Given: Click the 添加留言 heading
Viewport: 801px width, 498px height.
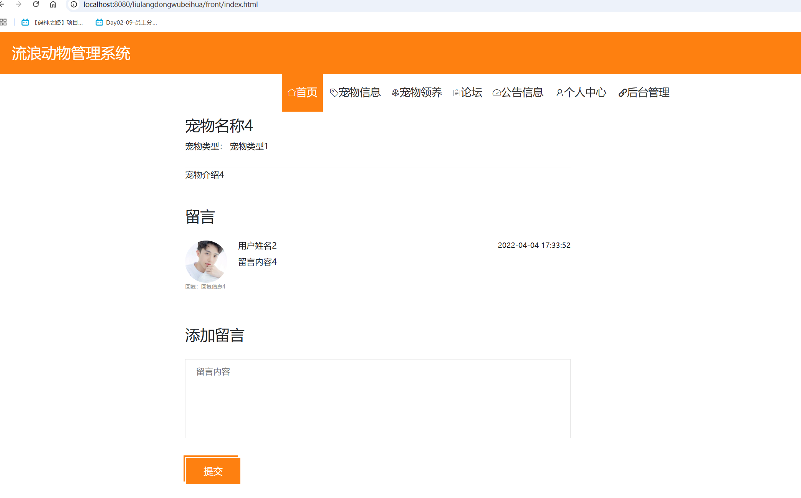Looking at the screenshot, I should 215,335.
